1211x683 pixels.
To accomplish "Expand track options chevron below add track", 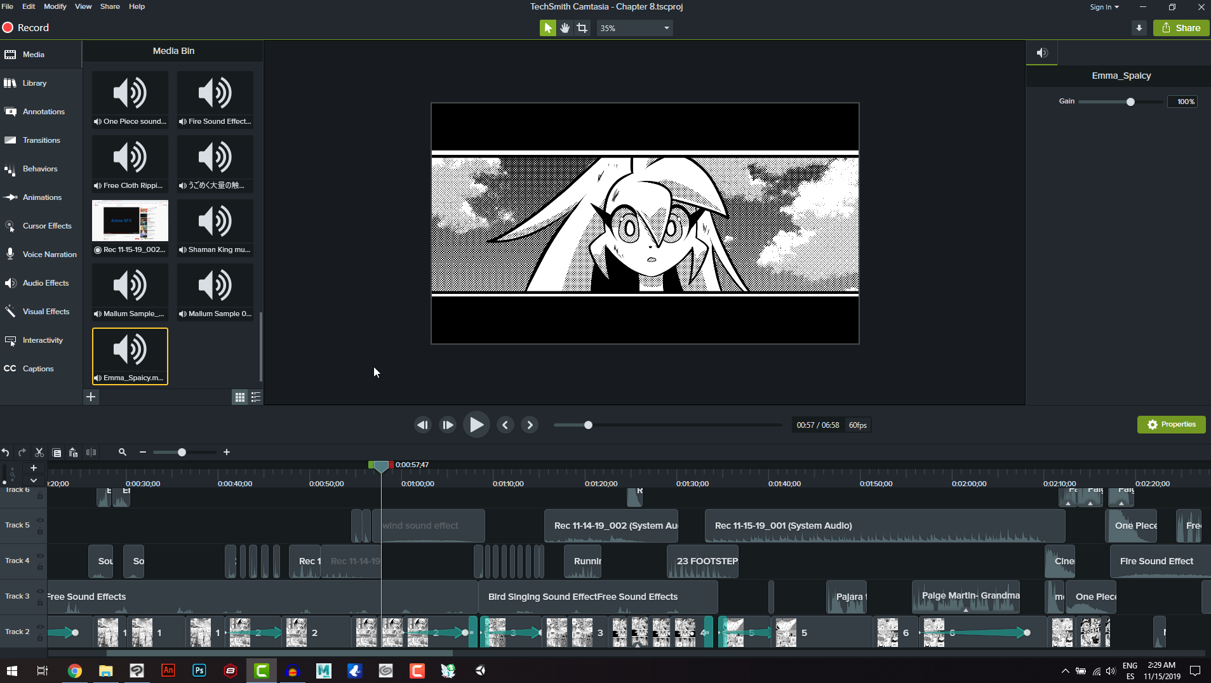I will [34, 481].
